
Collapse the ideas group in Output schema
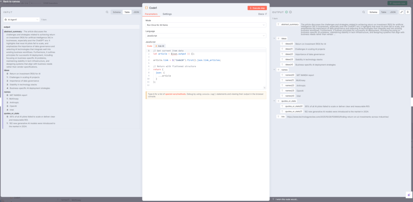click(x=274, y=38)
